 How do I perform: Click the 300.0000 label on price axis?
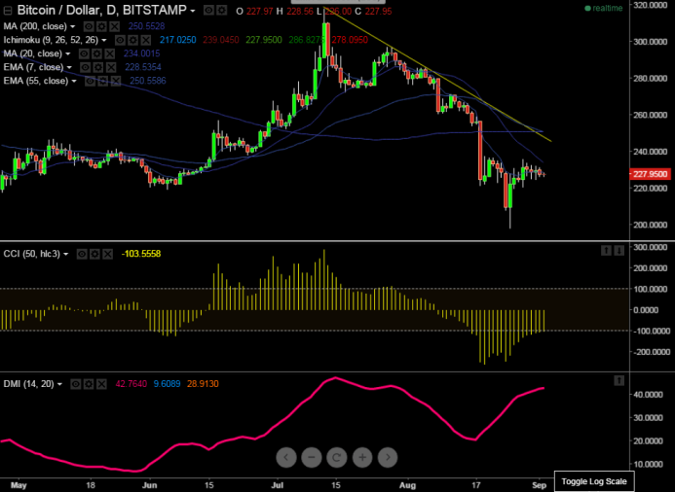pos(652,42)
